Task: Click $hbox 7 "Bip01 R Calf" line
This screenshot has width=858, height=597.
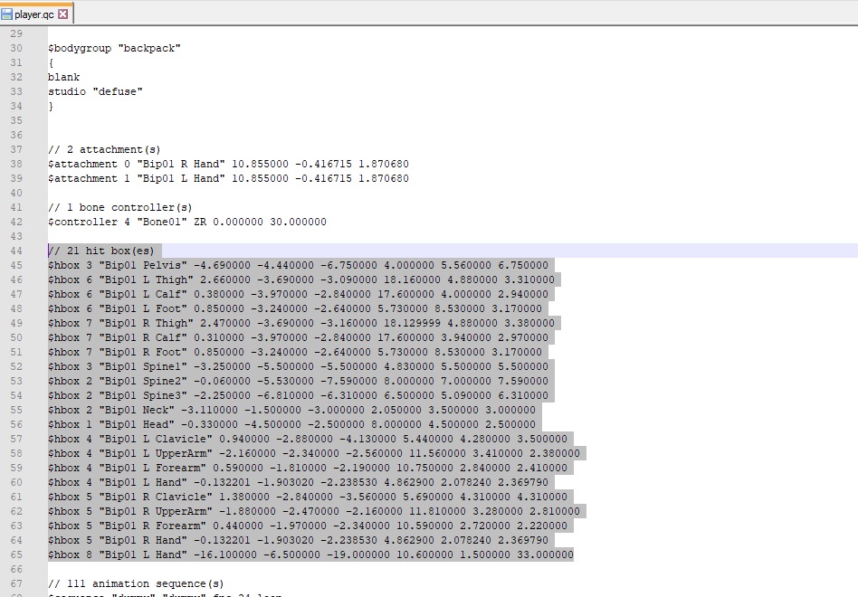Action: pyautogui.click(x=299, y=338)
